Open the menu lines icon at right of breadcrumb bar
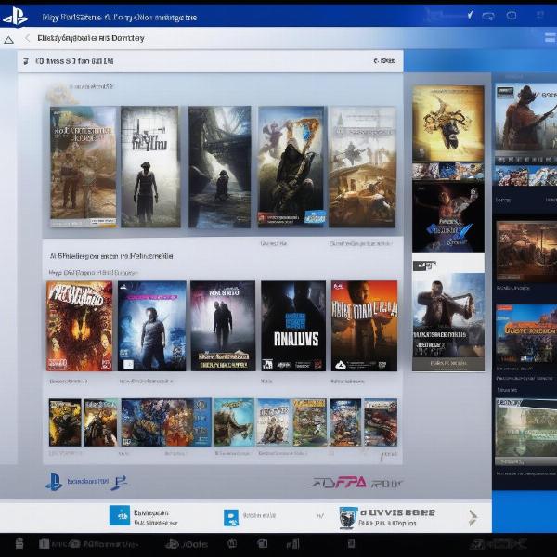Screen dimensions: 557x557 pos(550,37)
